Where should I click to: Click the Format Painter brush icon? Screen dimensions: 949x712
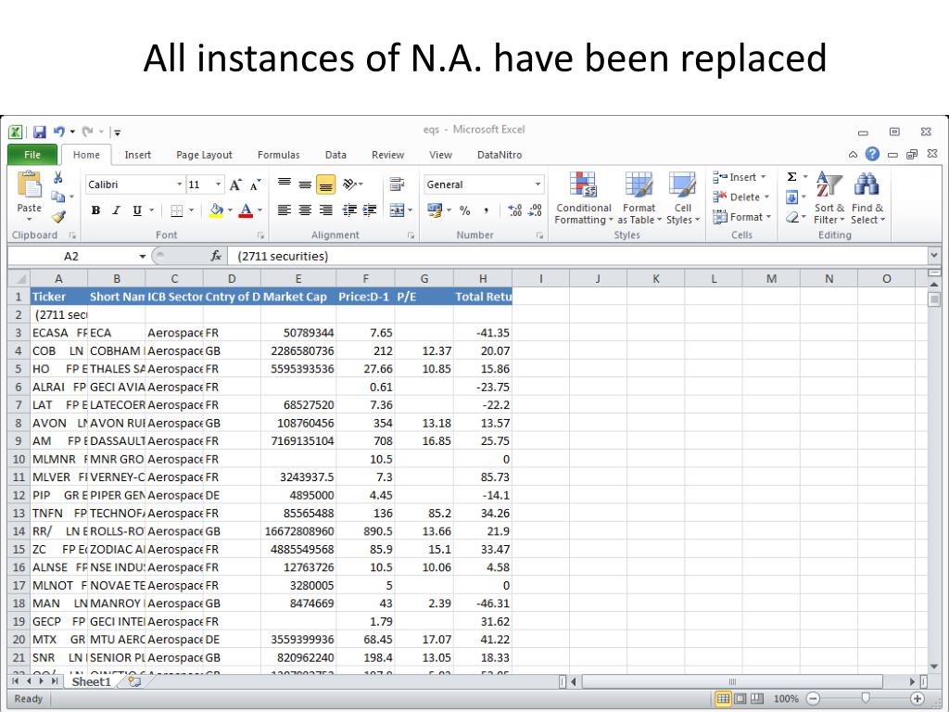(58, 216)
